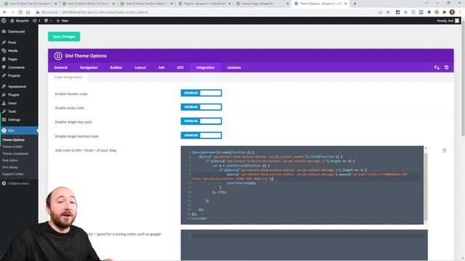Click the browser profile avatar icon
Screen dimensions: 465x261
(x=452, y=12)
